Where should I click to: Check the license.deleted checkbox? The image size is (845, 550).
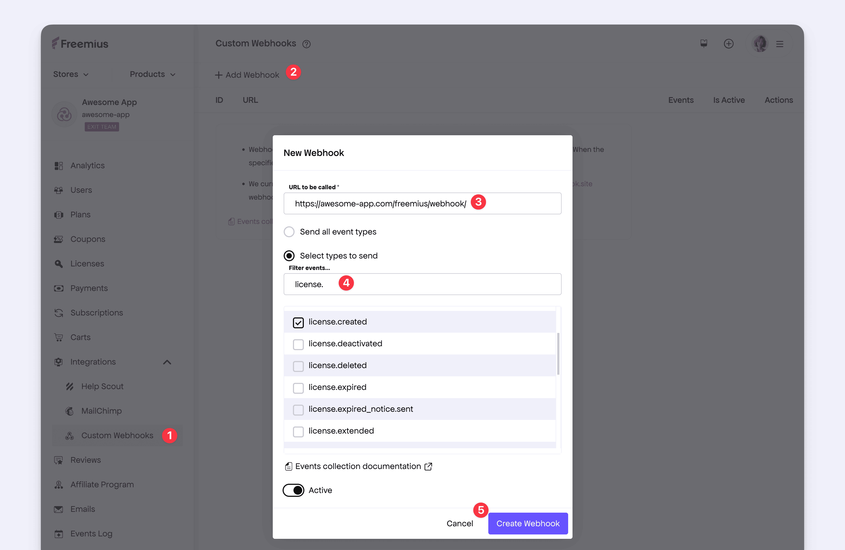point(298,366)
